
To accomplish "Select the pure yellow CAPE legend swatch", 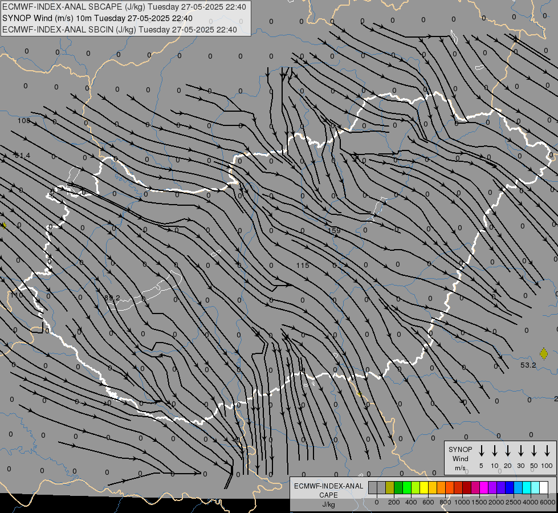I will tap(424, 487).
